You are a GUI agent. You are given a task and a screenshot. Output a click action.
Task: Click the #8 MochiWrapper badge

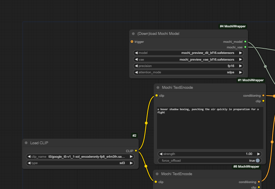point(246,166)
